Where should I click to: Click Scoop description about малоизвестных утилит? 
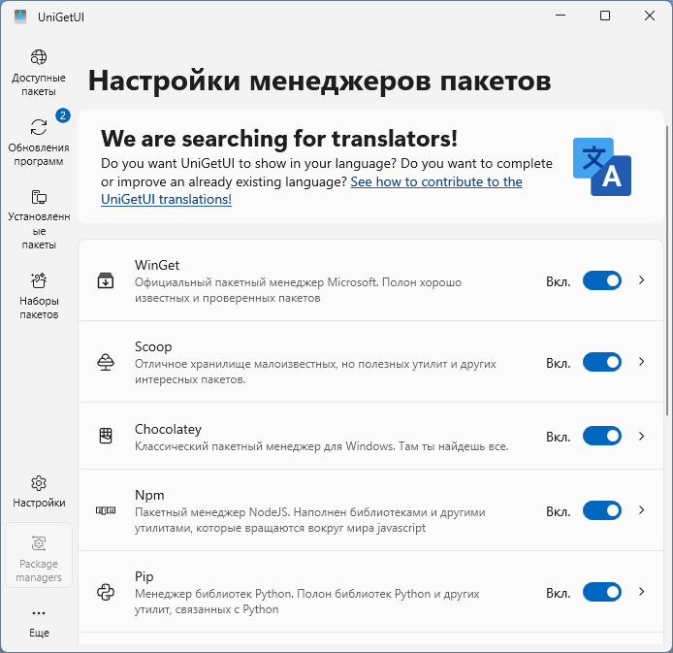(315, 372)
